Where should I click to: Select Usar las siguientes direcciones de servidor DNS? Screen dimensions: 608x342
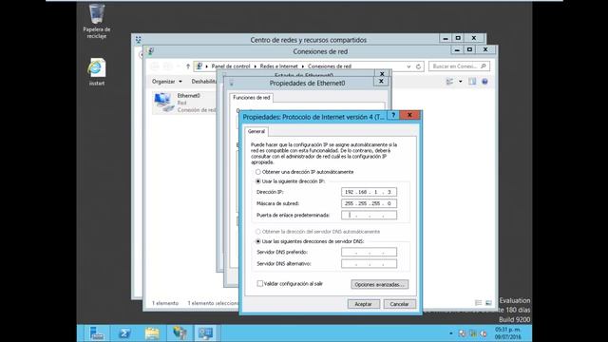pyautogui.click(x=257, y=241)
